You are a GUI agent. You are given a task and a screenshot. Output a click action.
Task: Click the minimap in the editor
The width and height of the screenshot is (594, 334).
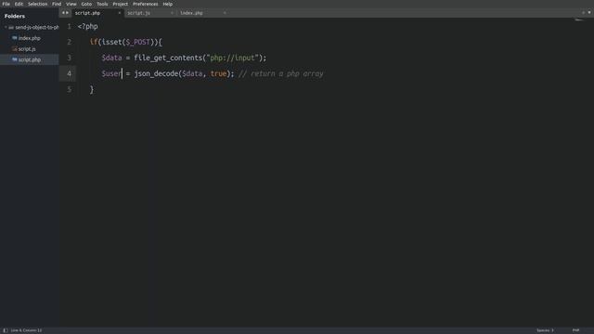click(579, 20)
